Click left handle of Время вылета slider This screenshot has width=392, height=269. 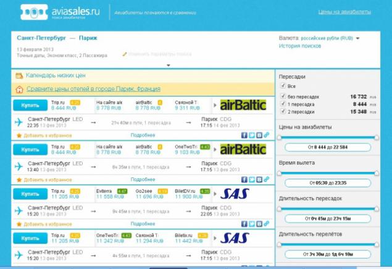point(280,173)
